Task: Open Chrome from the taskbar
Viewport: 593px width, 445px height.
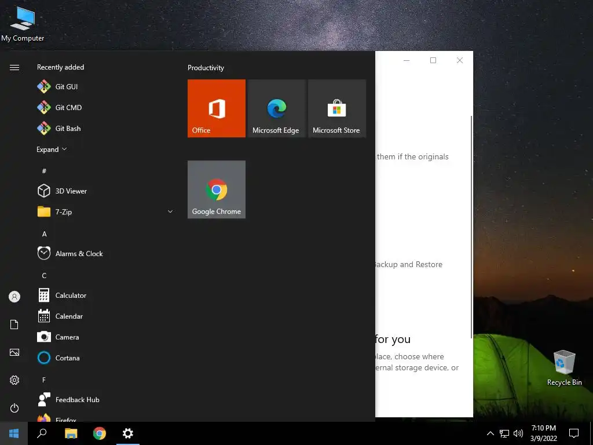Action: [x=100, y=433]
